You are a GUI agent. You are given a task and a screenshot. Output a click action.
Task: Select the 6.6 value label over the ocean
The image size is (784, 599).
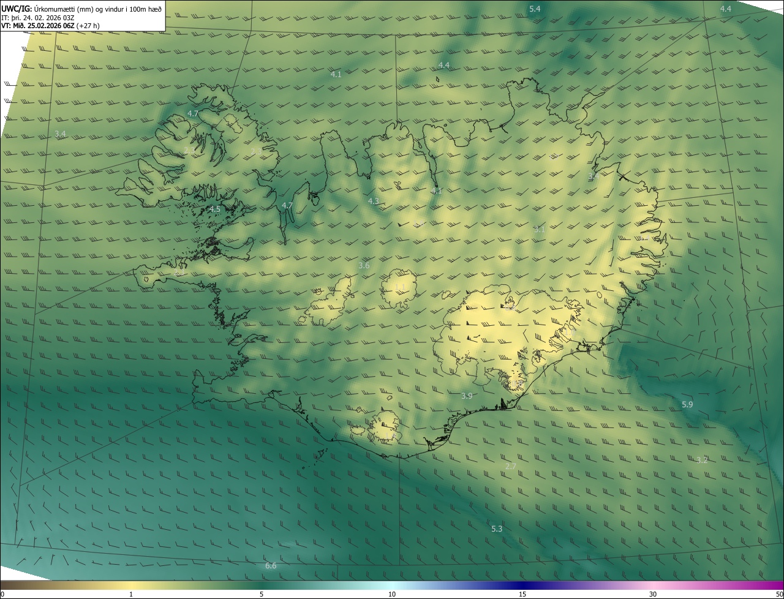point(271,566)
